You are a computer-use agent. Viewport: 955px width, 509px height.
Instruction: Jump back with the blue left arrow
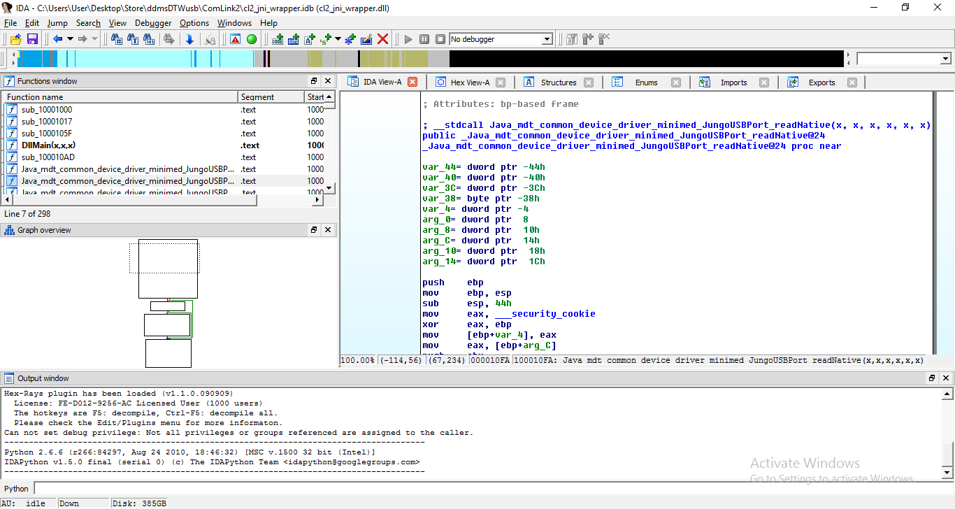tap(57, 39)
